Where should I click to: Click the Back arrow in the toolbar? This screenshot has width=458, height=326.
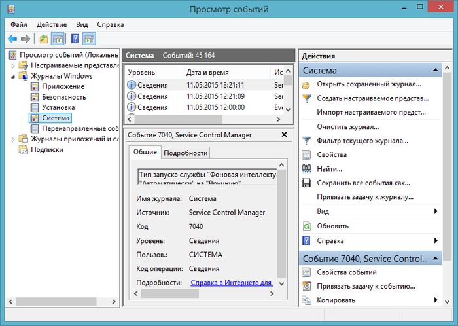pos(12,39)
